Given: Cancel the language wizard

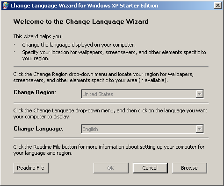Looking at the screenshot, I should click(x=150, y=168).
